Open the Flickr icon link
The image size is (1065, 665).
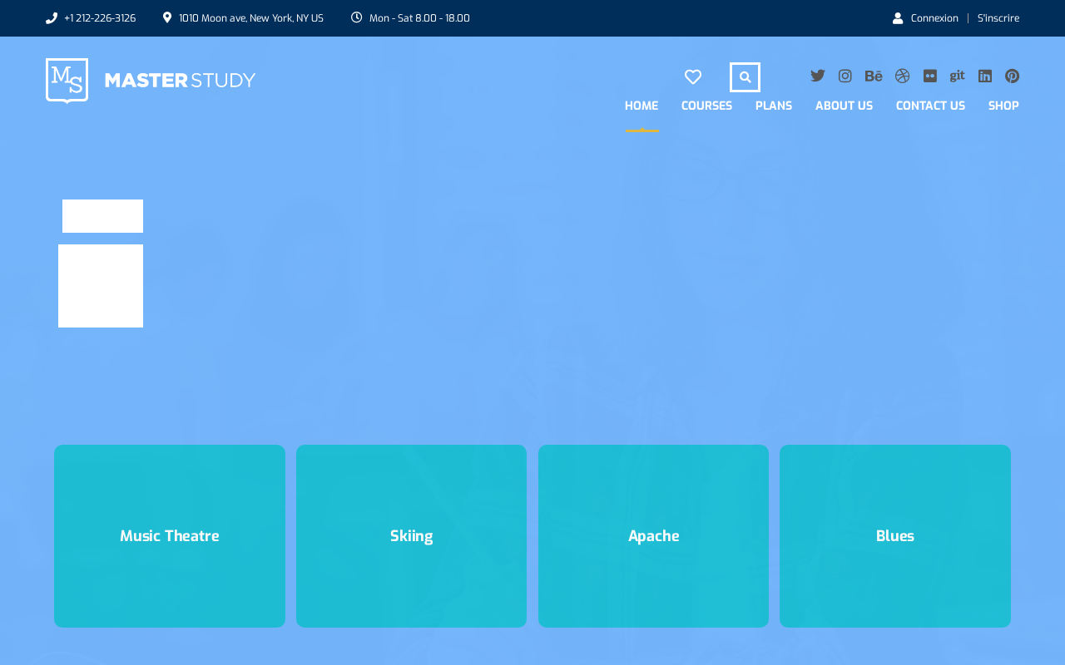pyautogui.click(x=930, y=76)
